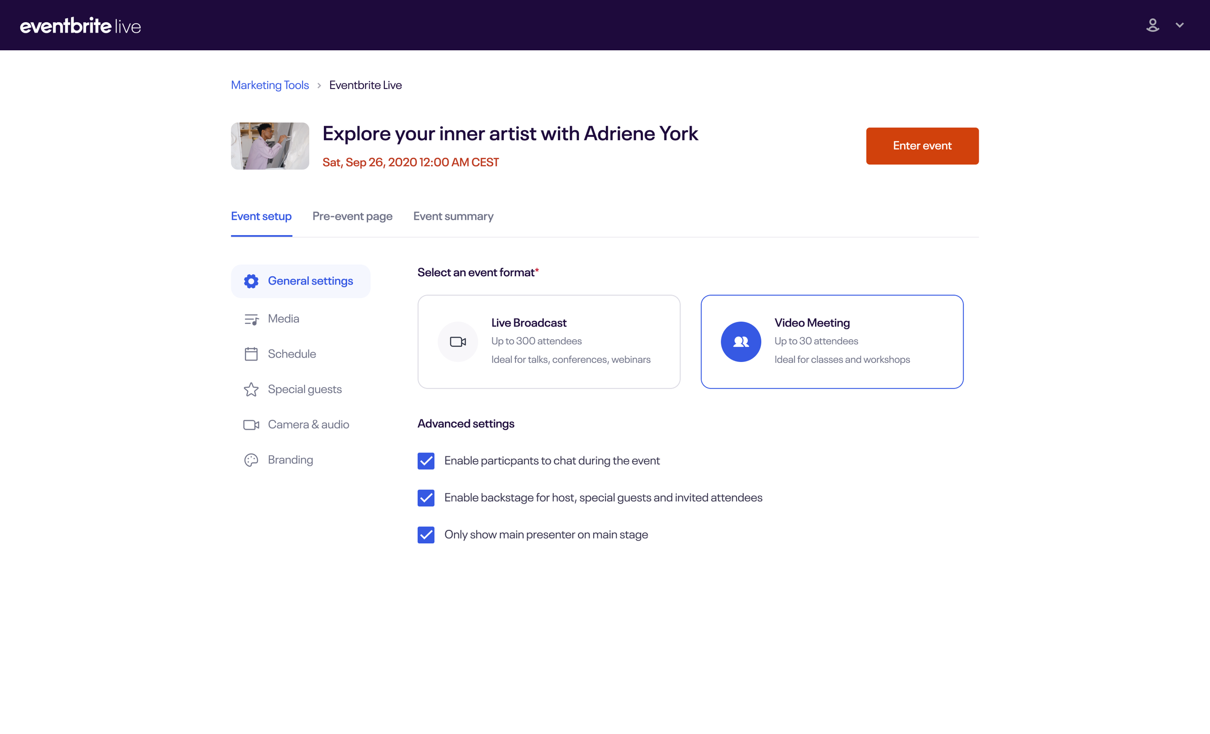Click the Video Meeting people icon

(x=741, y=342)
